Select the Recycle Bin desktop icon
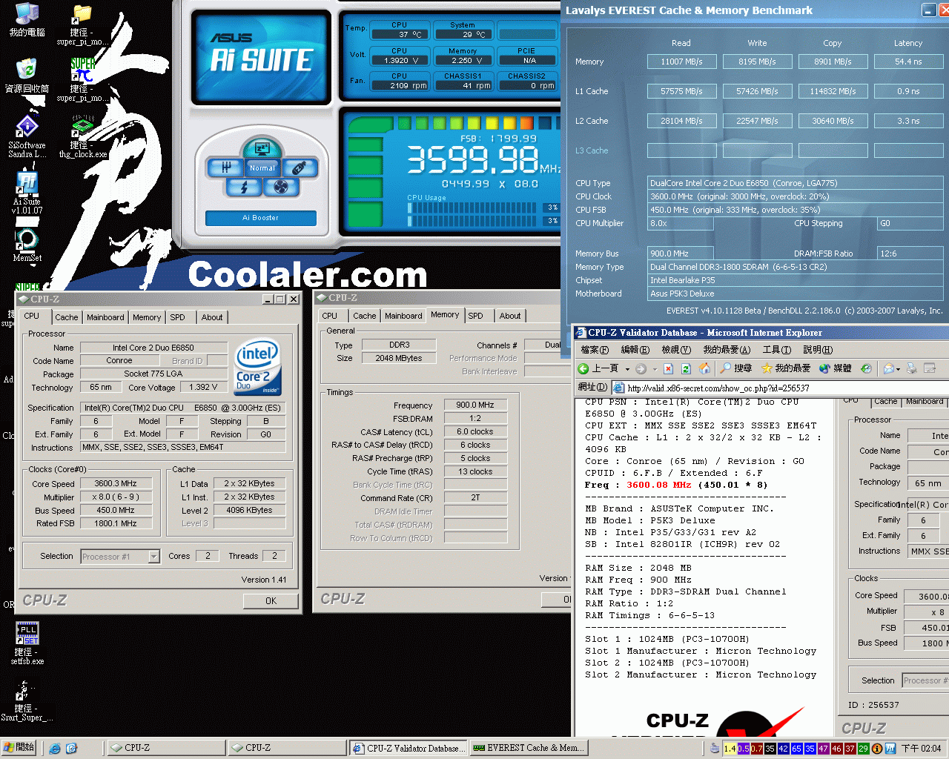 click(x=27, y=76)
